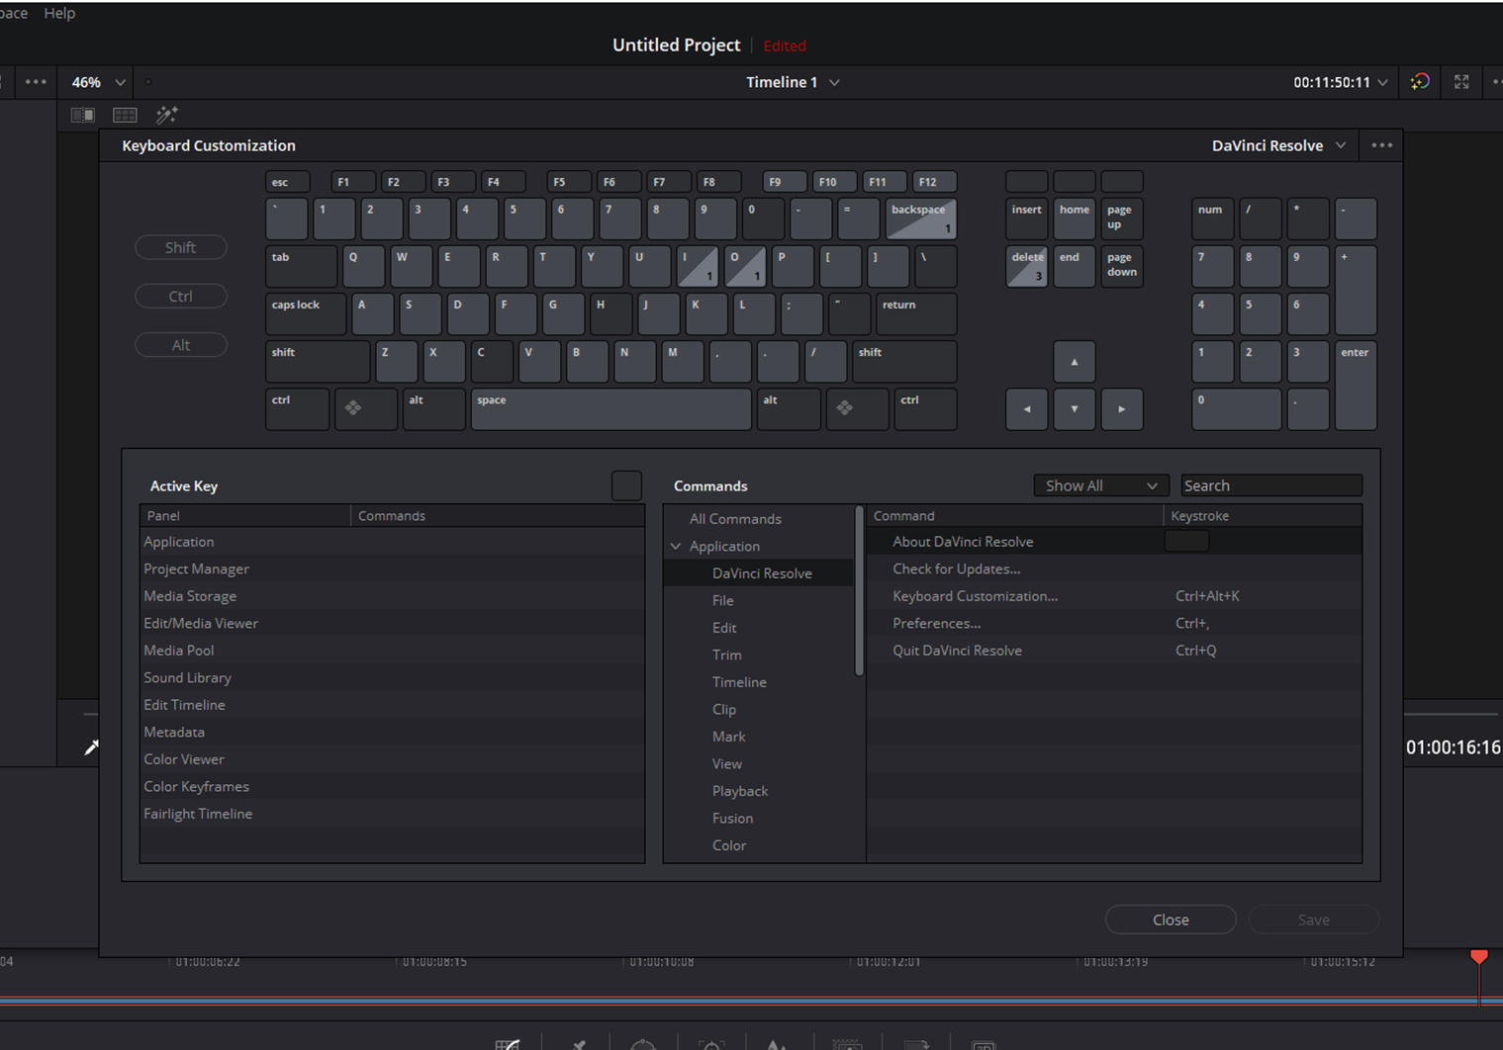Click the left Windows key on keyboard
The height and width of the screenshot is (1050, 1503).
pyautogui.click(x=366, y=409)
